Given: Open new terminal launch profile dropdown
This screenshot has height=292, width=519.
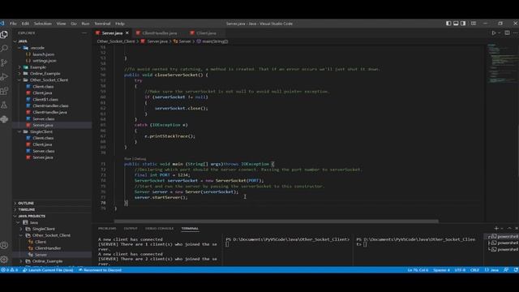Looking at the screenshot, I should pyautogui.click(x=502, y=229).
